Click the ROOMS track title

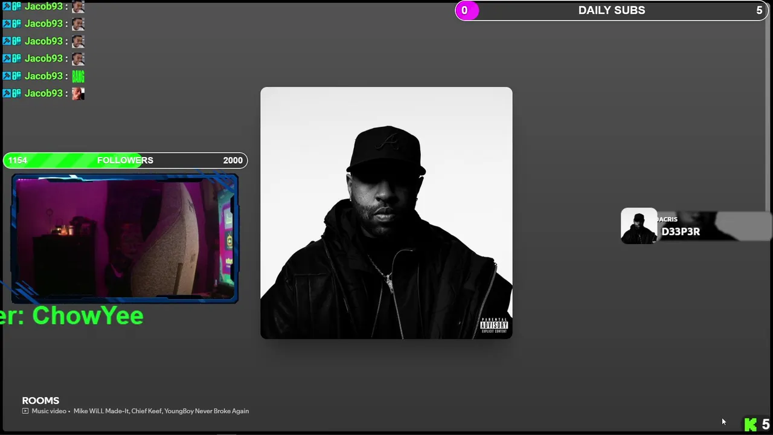click(x=40, y=401)
